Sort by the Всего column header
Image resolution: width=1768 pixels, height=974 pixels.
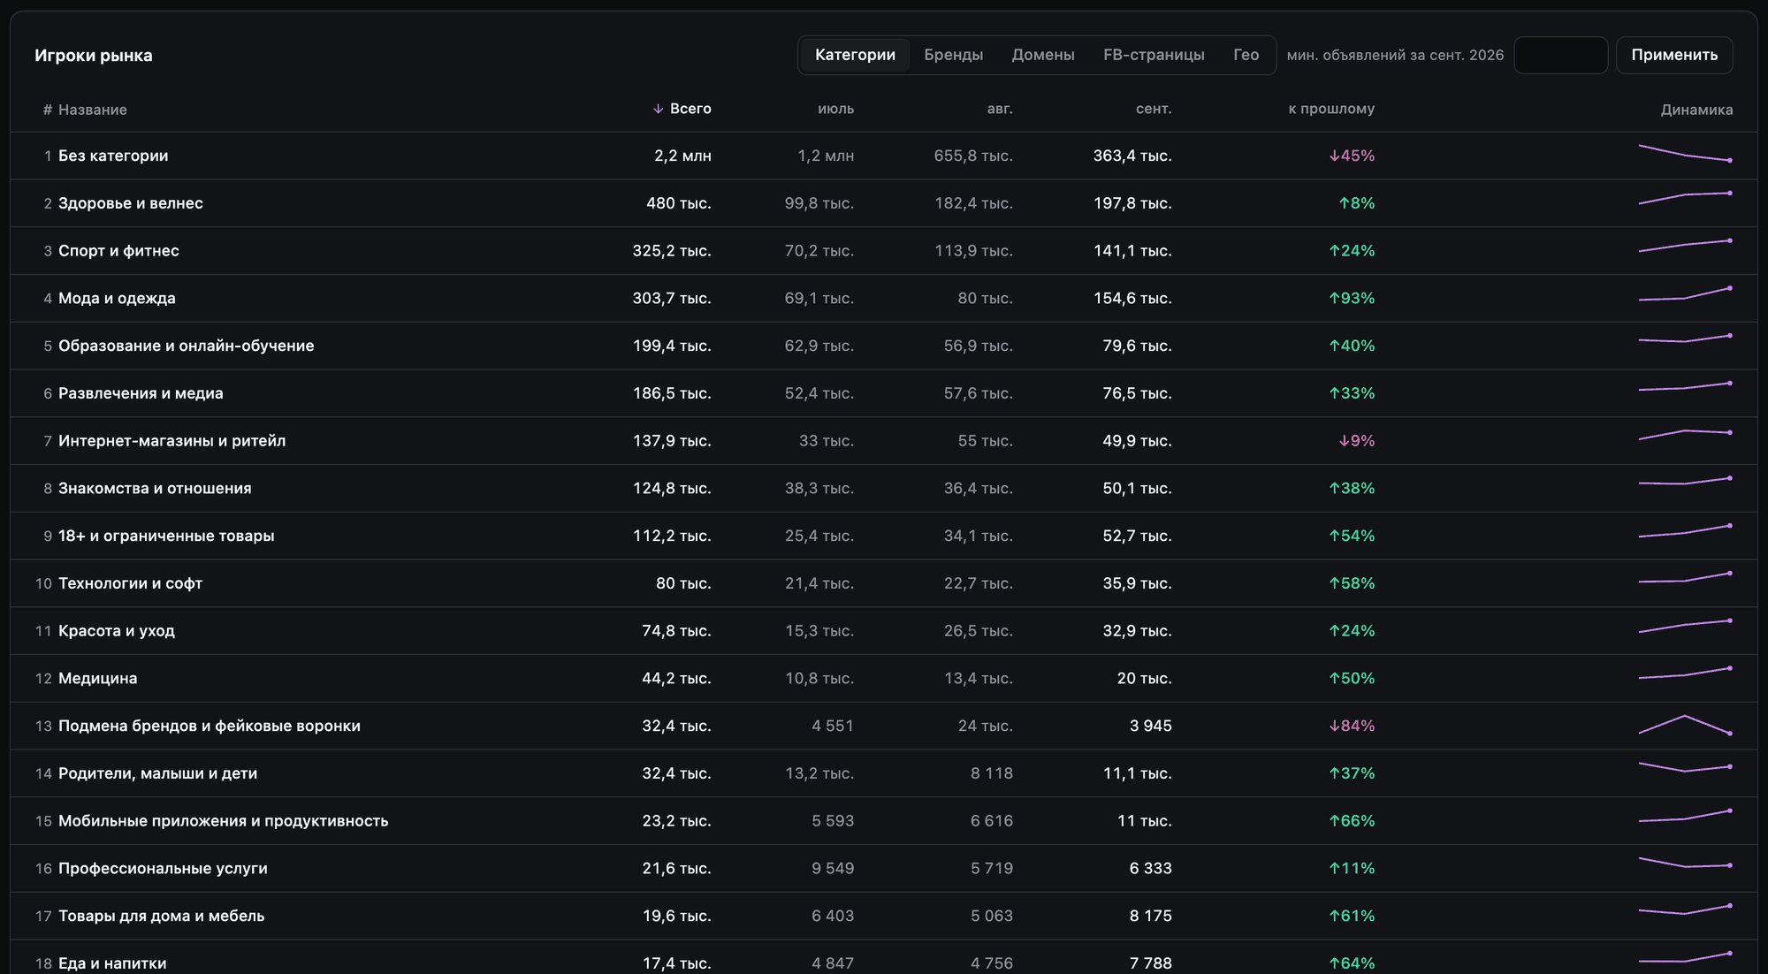pos(682,109)
